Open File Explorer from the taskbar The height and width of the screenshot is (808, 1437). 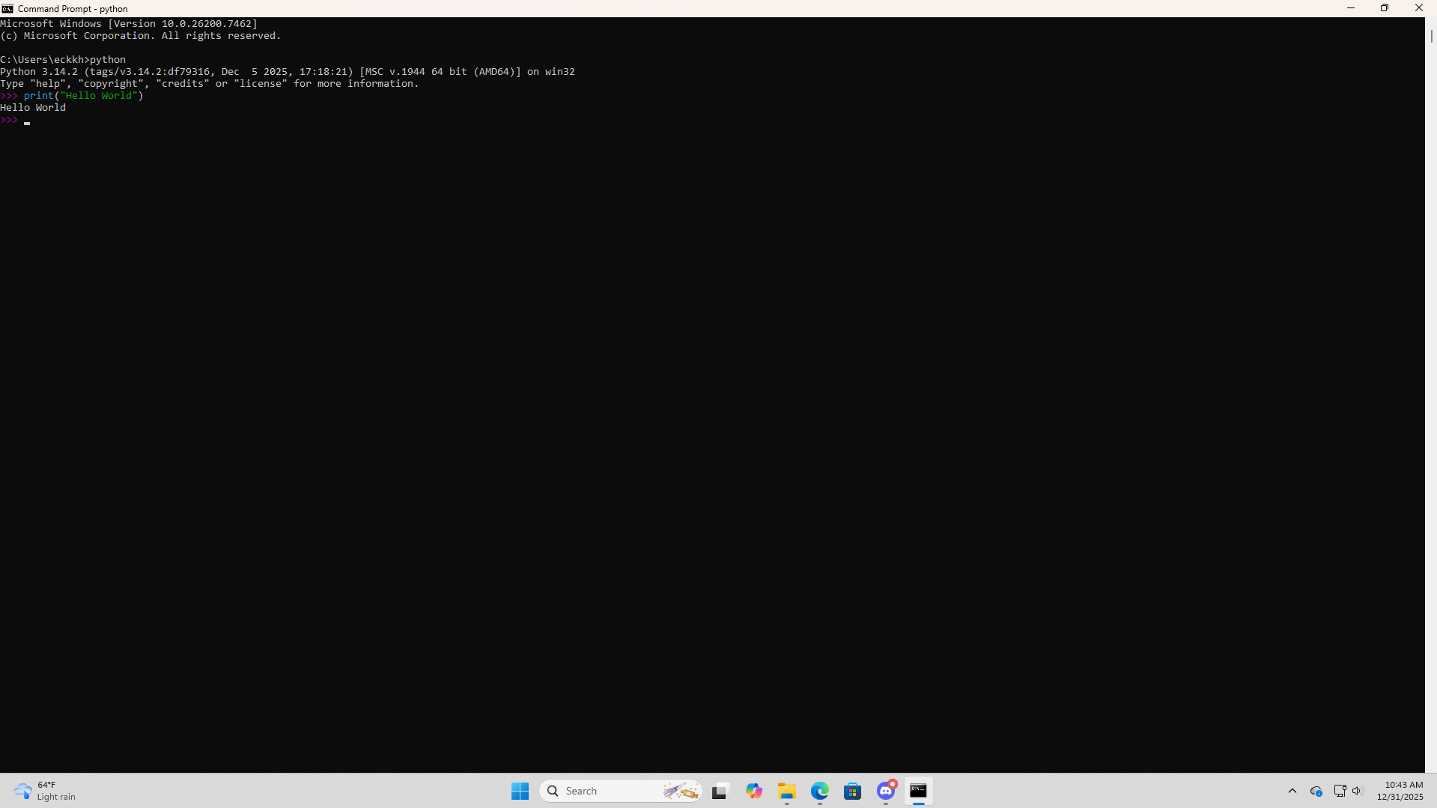(x=786, y=791)
